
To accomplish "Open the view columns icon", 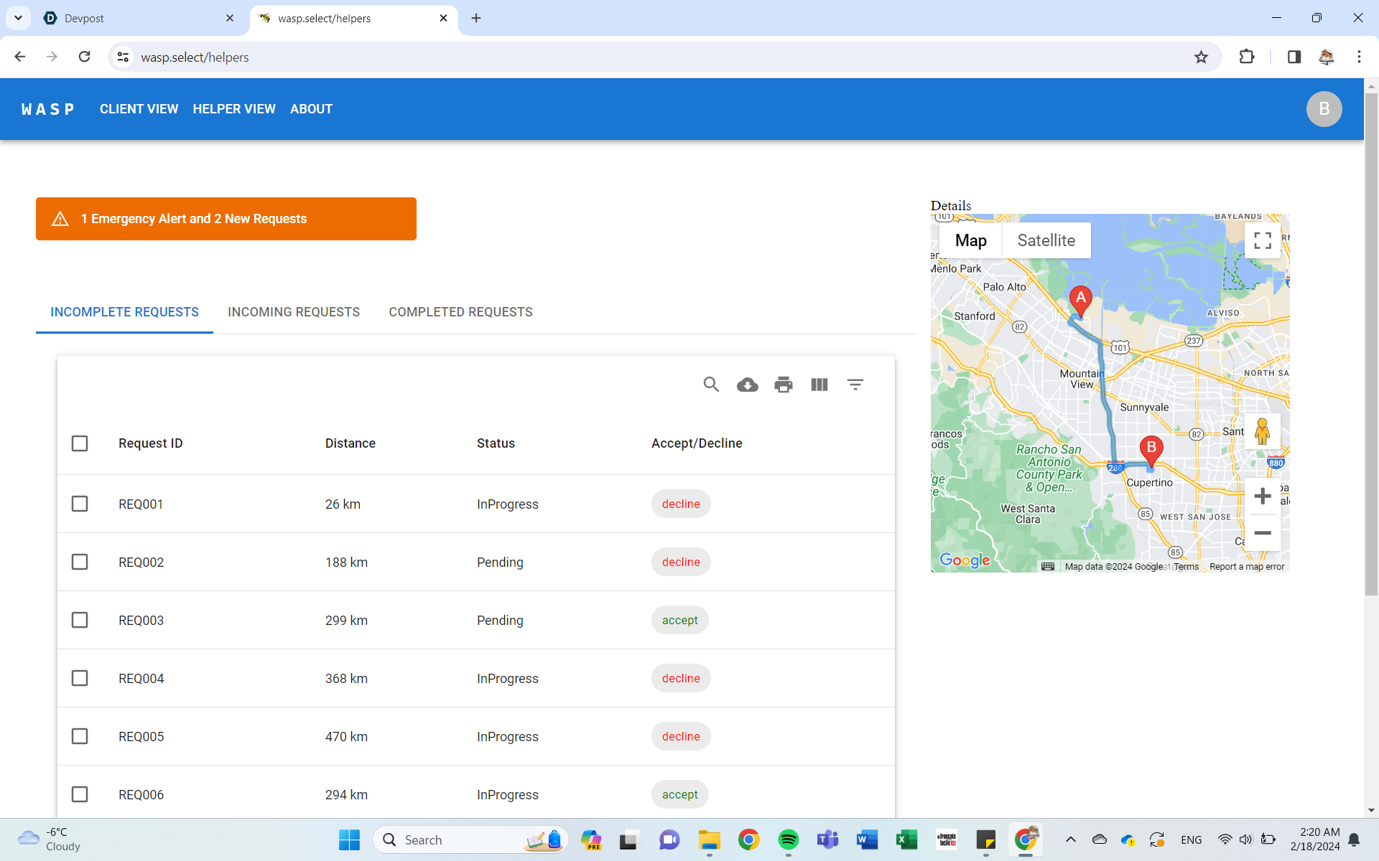I will pyautogui.click(x=819, y=385).
